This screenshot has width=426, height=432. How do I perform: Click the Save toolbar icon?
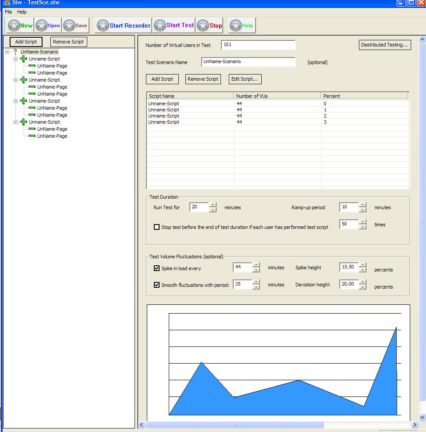tap(75, 25)
